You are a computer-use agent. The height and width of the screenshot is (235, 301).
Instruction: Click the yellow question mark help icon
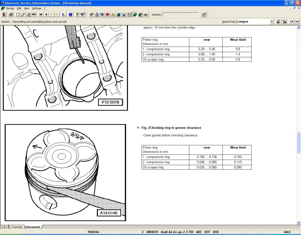pos(77,14)
